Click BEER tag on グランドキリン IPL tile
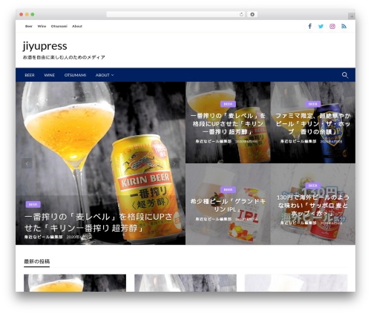 pyautogui.click(x=228, y=189)
